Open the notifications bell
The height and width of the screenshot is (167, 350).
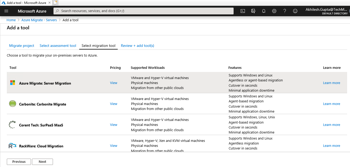pos(264,11)
